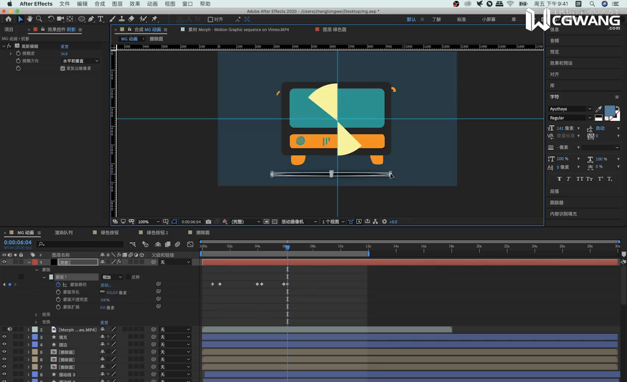Select the Roto Brush tool
The width and height of the screenshot is (627, 382).
(x=143, y=19)
